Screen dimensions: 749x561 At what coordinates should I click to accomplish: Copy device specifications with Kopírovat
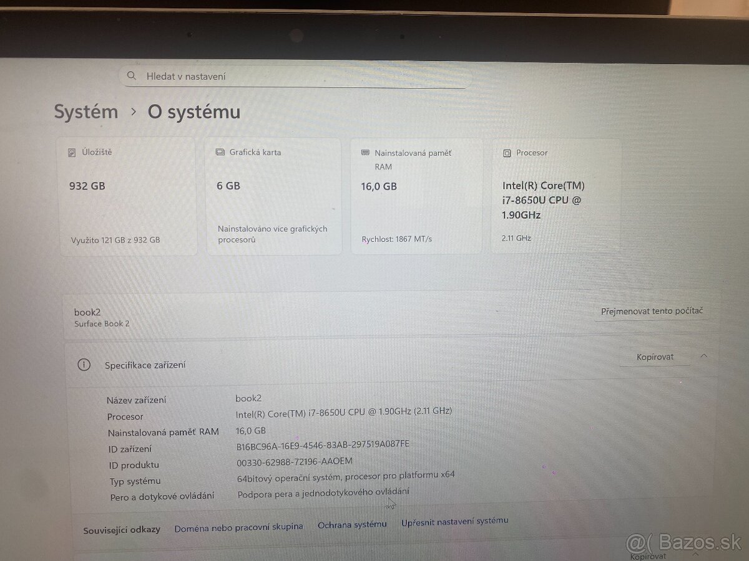654,357
